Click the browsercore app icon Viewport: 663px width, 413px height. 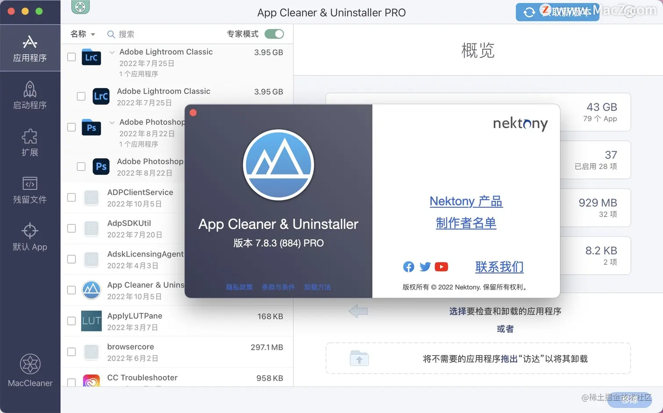click(x=91, y=352)
